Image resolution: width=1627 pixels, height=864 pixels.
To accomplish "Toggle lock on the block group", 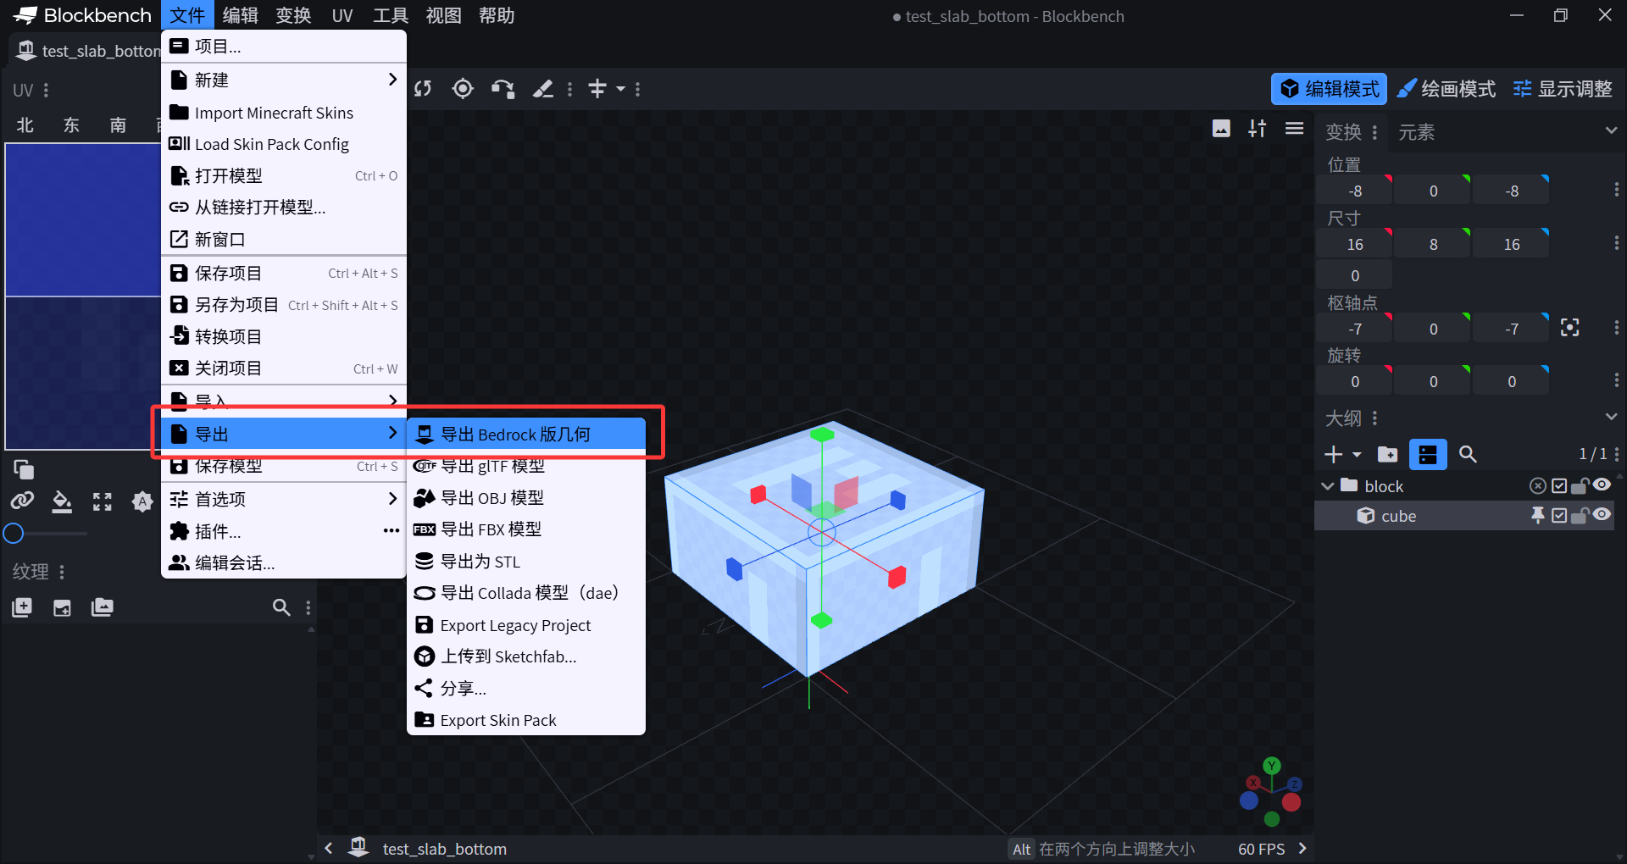I will [x=1580, y=486].
